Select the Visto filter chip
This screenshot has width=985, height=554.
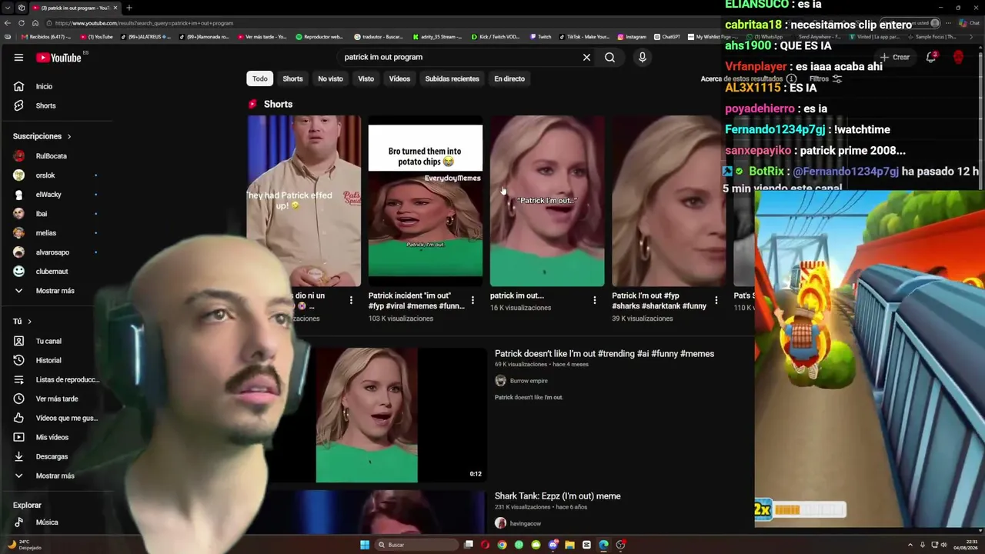366,78
